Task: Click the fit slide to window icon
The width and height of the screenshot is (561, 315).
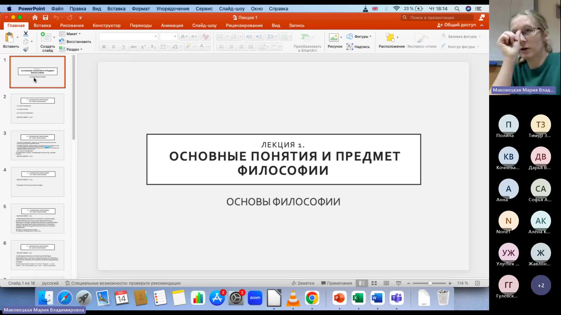Action: click(x=477, y=283)
